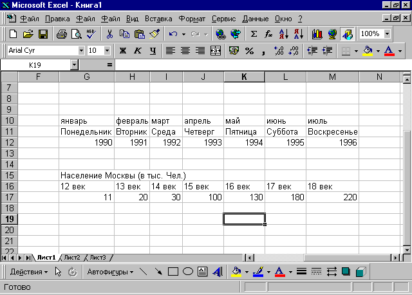Launch the Chart Wizard icon

pos(317,34)
